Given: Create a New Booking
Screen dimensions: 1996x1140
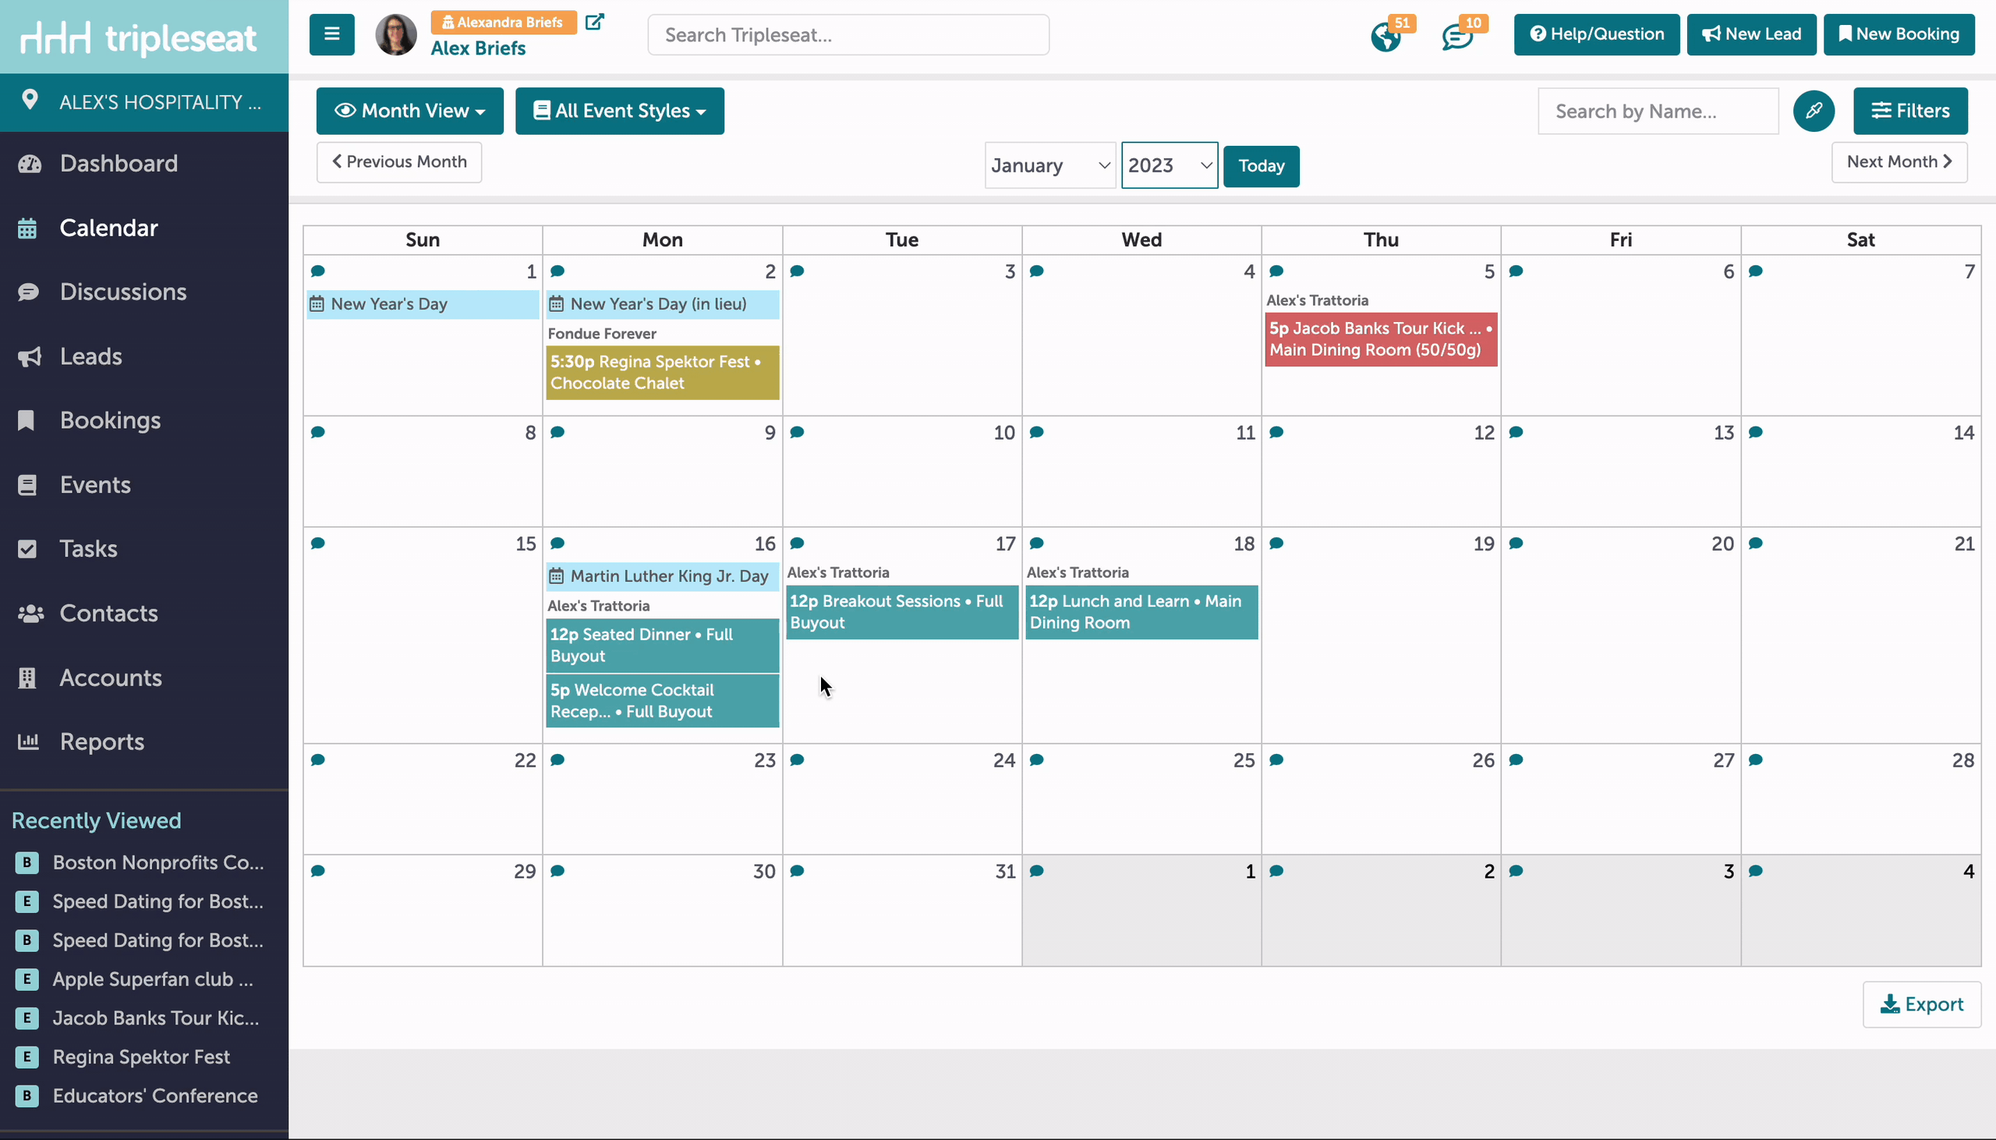Looking at the screenshot, I should click(x=1899, y=34).
